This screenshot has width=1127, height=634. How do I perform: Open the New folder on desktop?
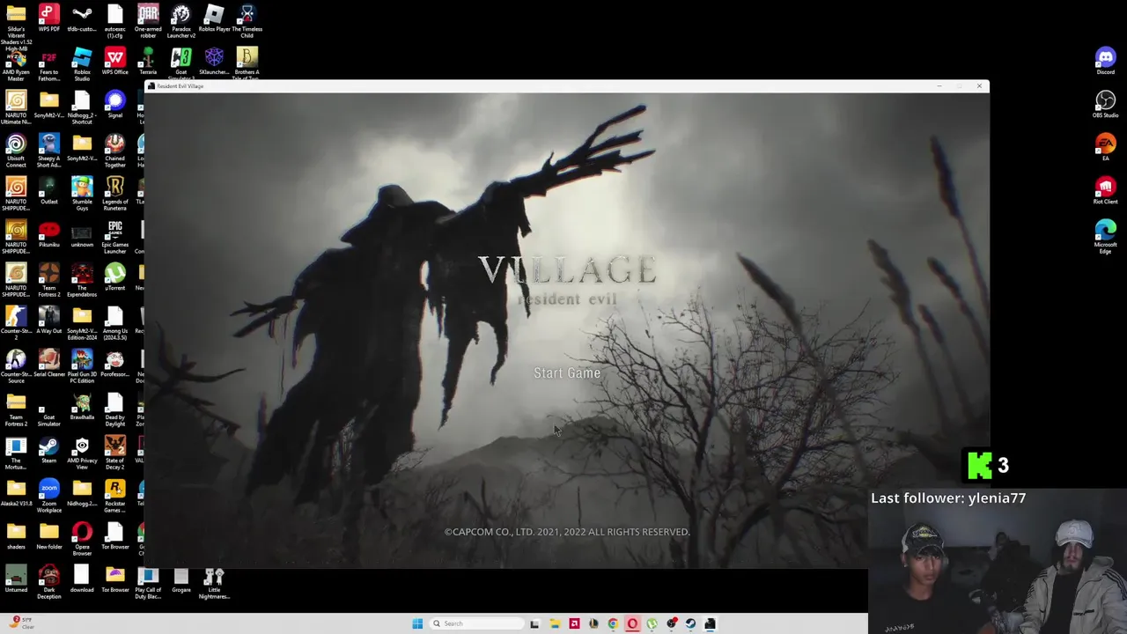pos(49,536)
